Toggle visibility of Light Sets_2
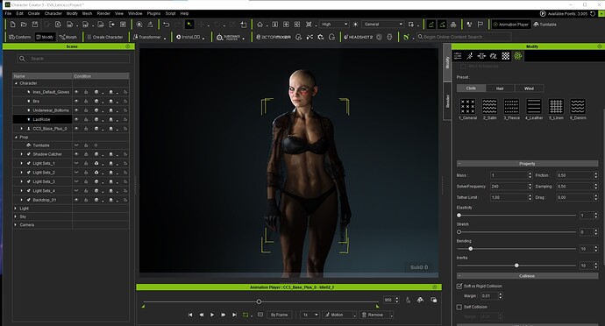This screenshot has height=326, width=605. pos(76,173)
